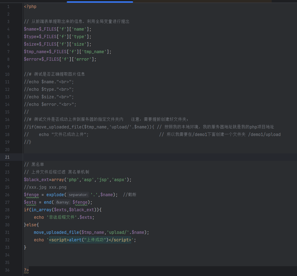
Task: Click the closing ?> PHP tag
Action: pos(26,270)
